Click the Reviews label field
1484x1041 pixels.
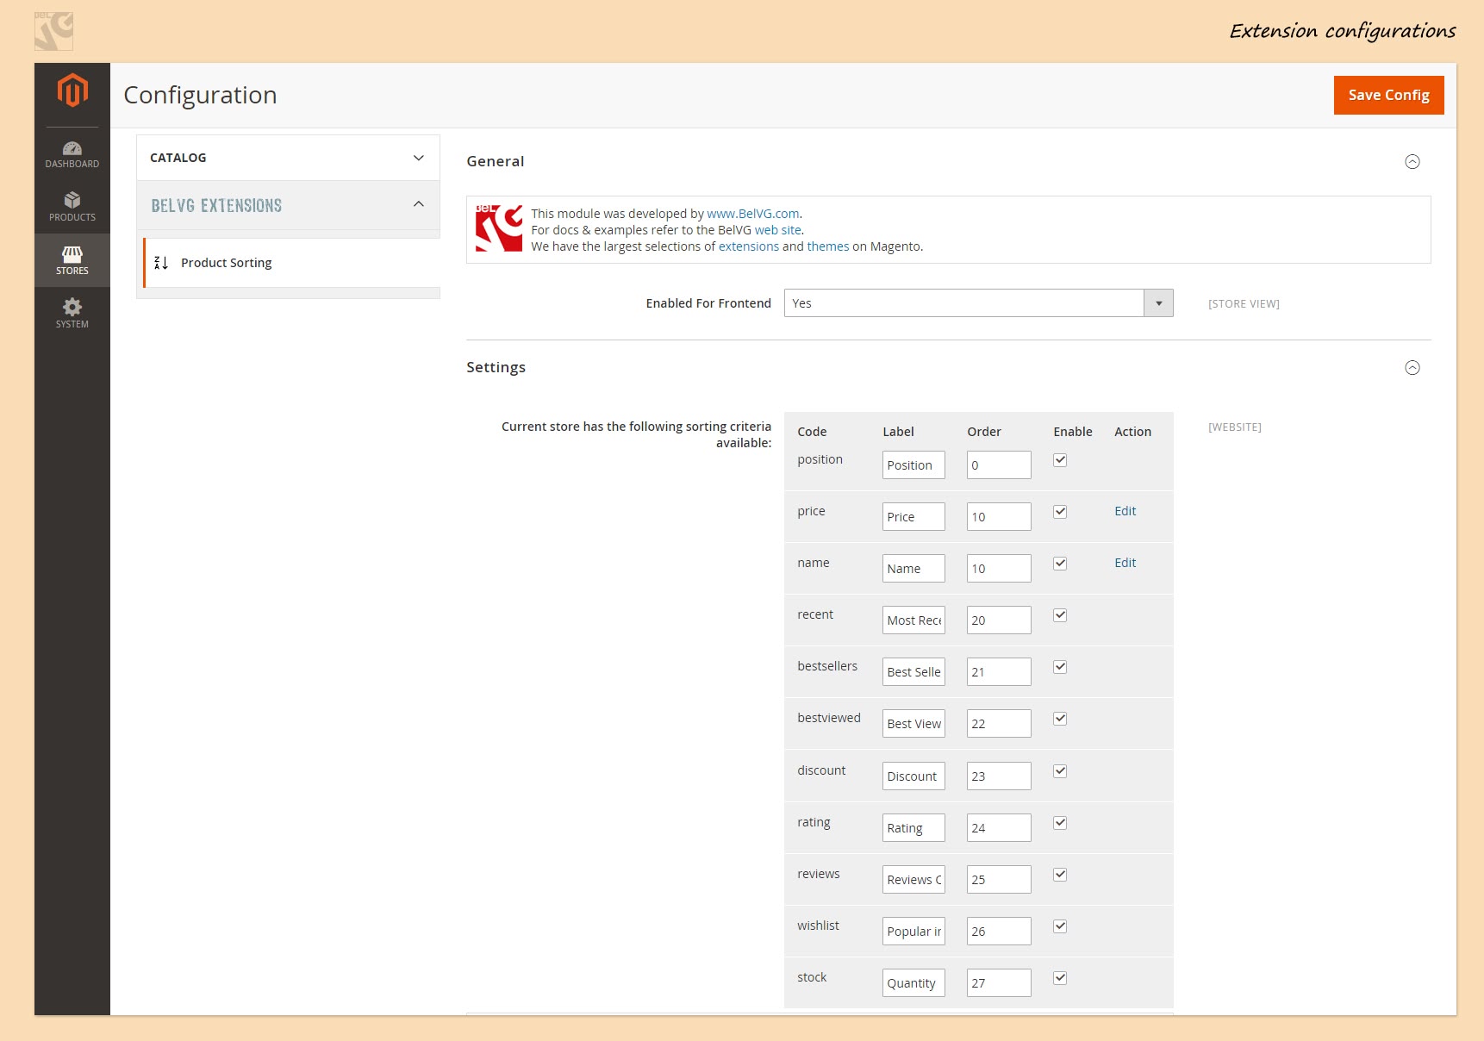click(913, 880)
